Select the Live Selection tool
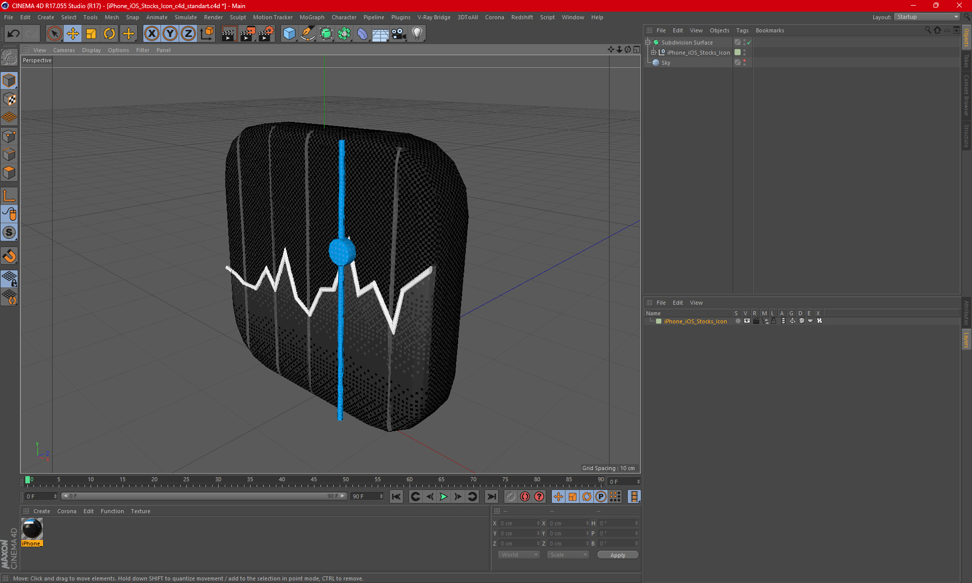972x583 pixels. tap(54, 33)
